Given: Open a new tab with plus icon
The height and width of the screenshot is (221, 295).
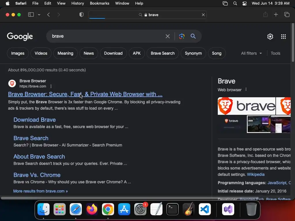Looking at the screenshot, I should coord(276,15).
